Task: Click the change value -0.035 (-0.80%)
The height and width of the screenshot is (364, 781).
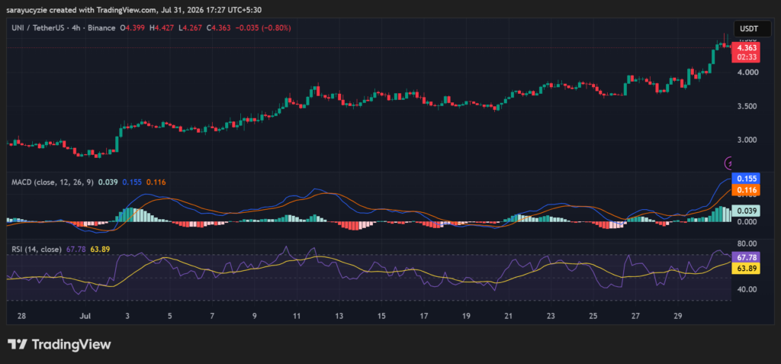Action: pyautogui.click(x=262, y=28)
